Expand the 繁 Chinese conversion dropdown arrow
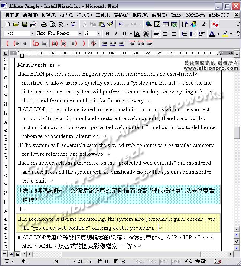Screen dimensions: 241x266 coord(67,24)
